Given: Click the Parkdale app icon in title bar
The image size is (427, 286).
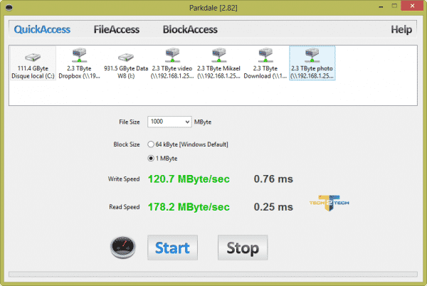Looking at the screenshot, I should click(x=9, y=7).
